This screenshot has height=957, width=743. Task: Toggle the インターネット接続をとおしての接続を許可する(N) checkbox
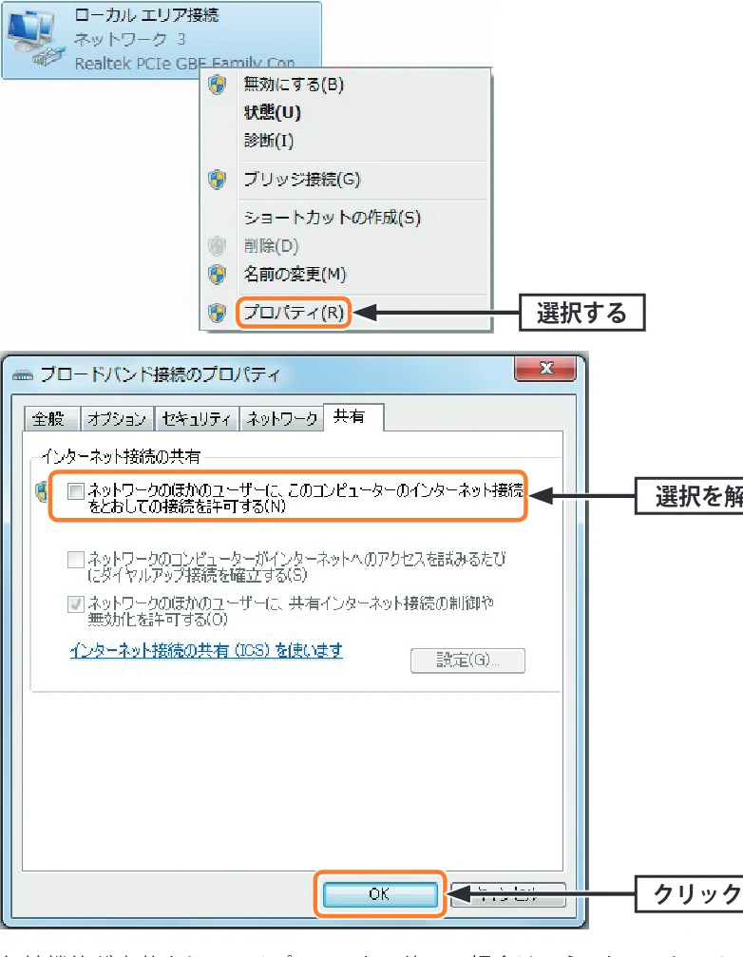point(76,491)
